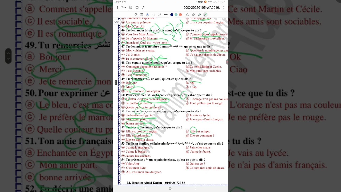Viewport: 341px width, 192px height.
Task: Go back using the header chevron
Action: tap(224, 7)
